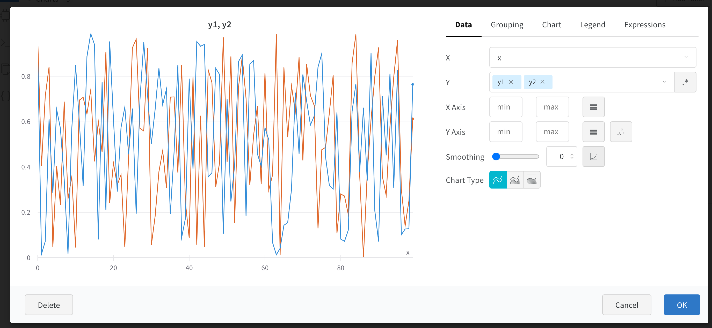Click the curve icon next to Smoothing

click(593, 157)
